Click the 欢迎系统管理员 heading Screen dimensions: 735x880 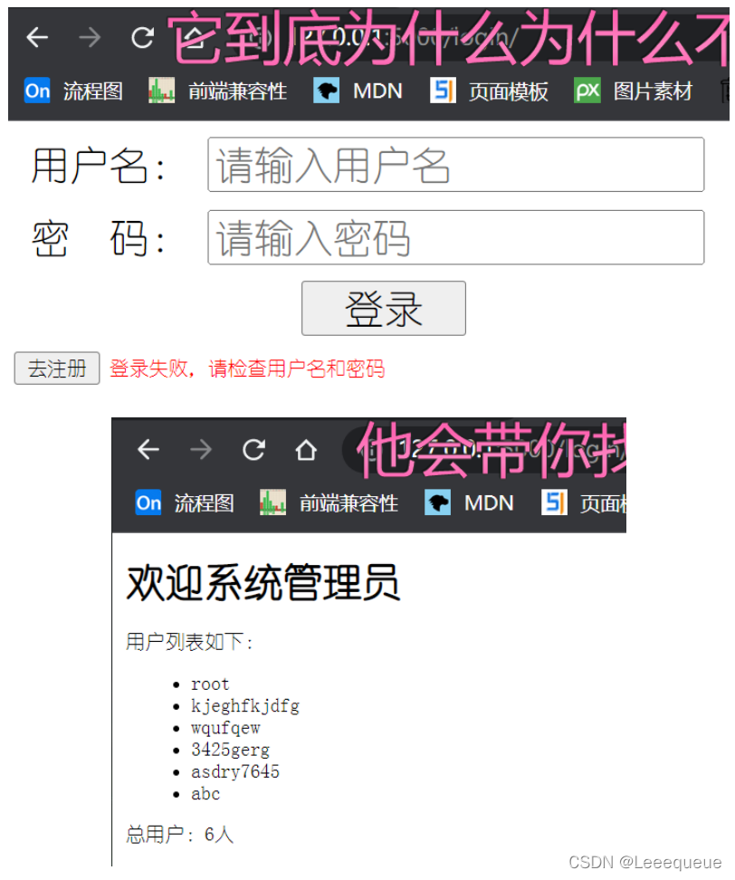pos(263,583)
